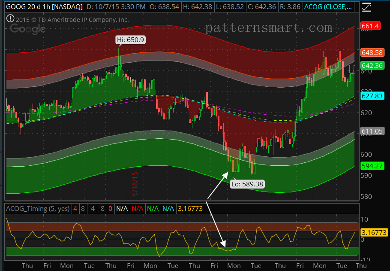The image size is (390, 271).
Task: Click the Hi: 650.9 price bubble
Action: [x=130, y=40]
